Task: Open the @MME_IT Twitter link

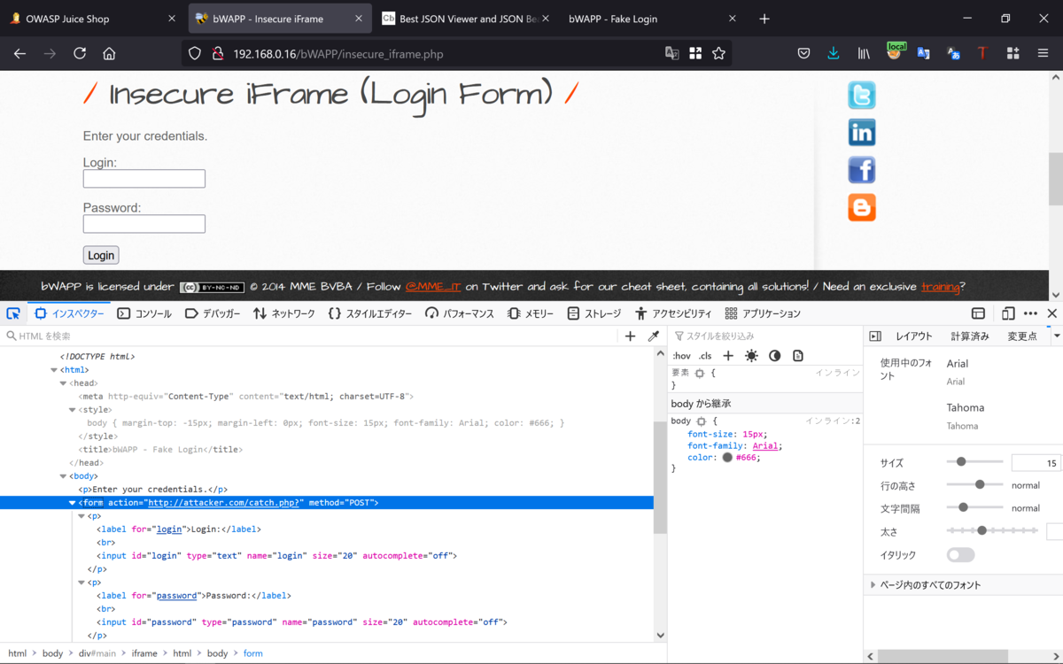Action: (x=433, y=287)
